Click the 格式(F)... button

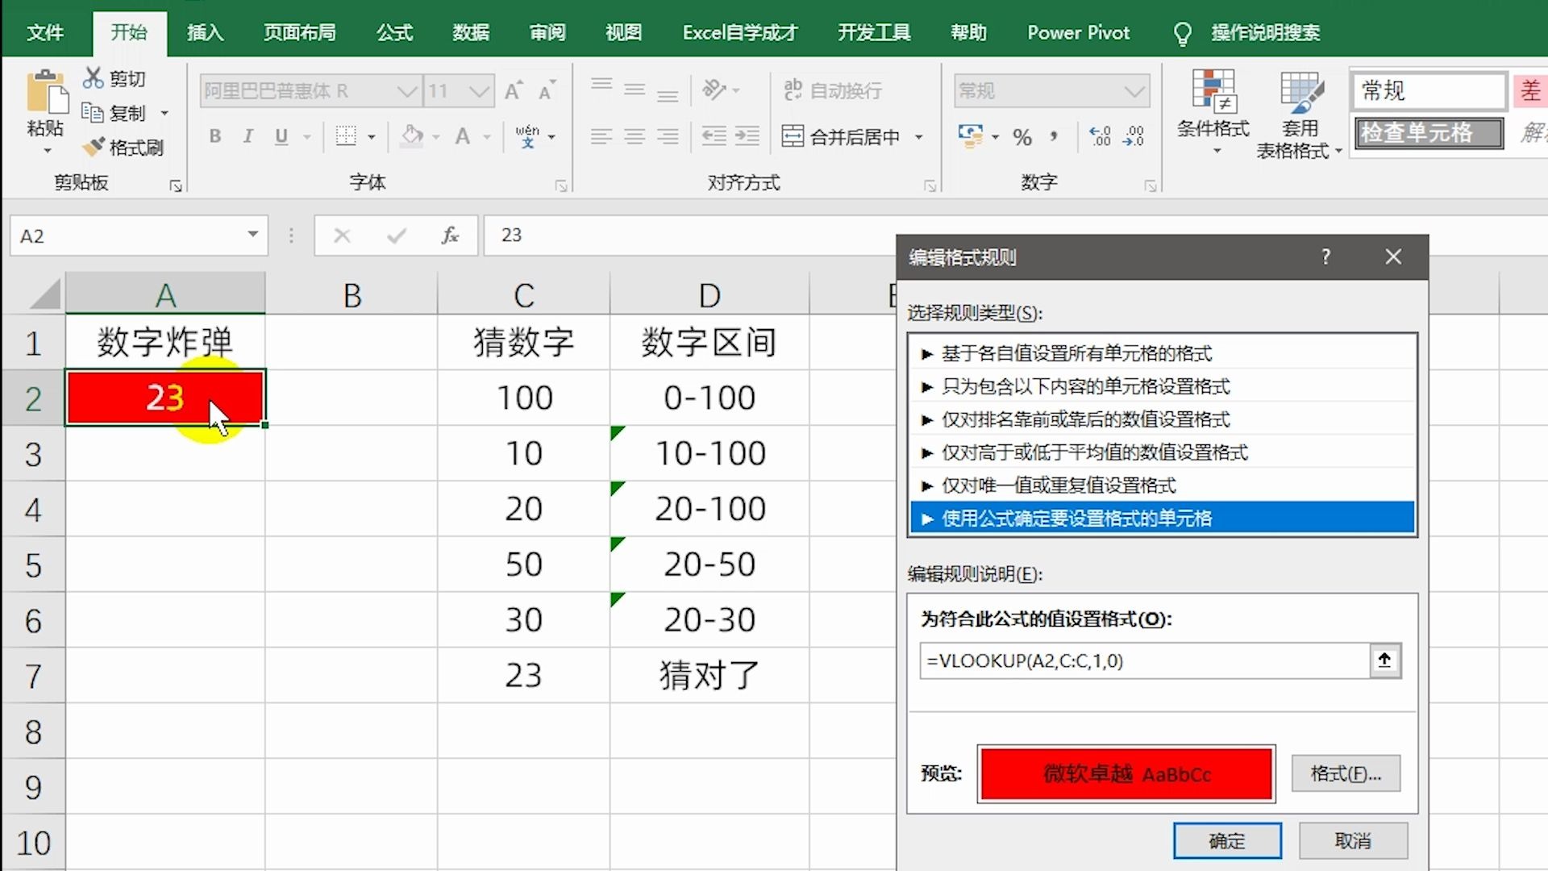1345,773
